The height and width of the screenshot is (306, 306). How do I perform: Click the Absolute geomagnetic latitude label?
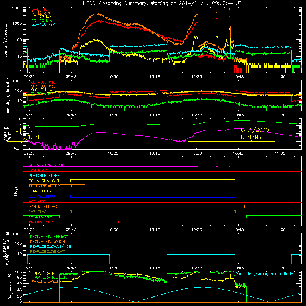264,274
